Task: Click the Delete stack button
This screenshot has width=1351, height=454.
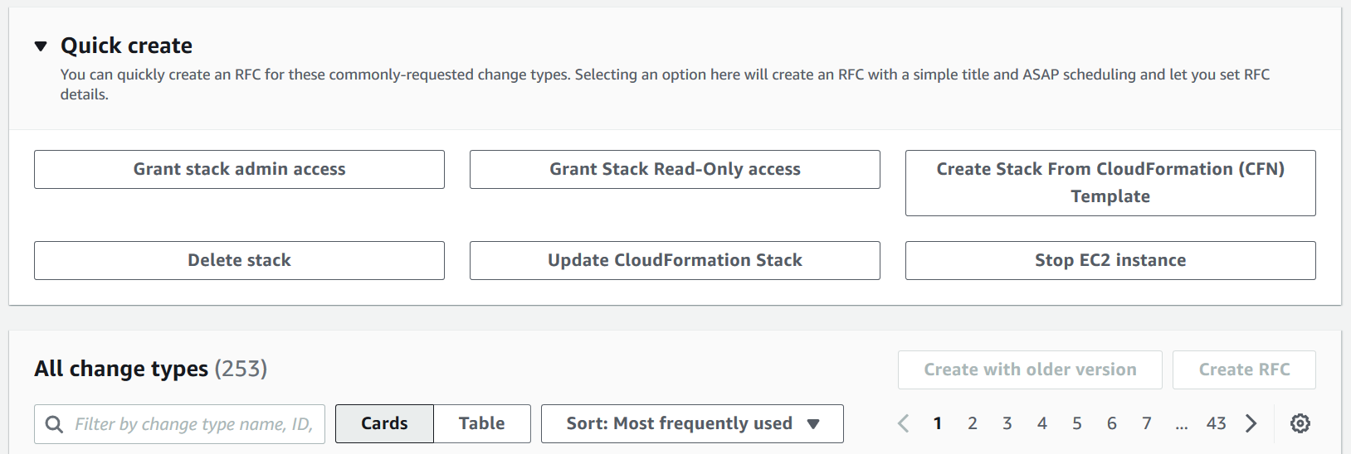Action: click(239, 260)
